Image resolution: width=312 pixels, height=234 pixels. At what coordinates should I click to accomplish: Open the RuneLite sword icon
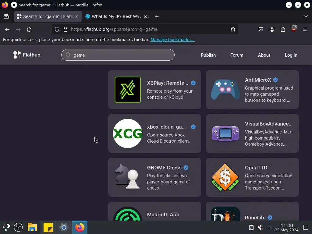click(x=225, y=214)
